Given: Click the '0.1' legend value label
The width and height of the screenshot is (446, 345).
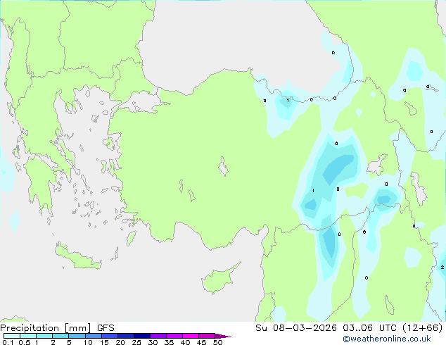Looking at the screenshot, I should coord(8,342).
